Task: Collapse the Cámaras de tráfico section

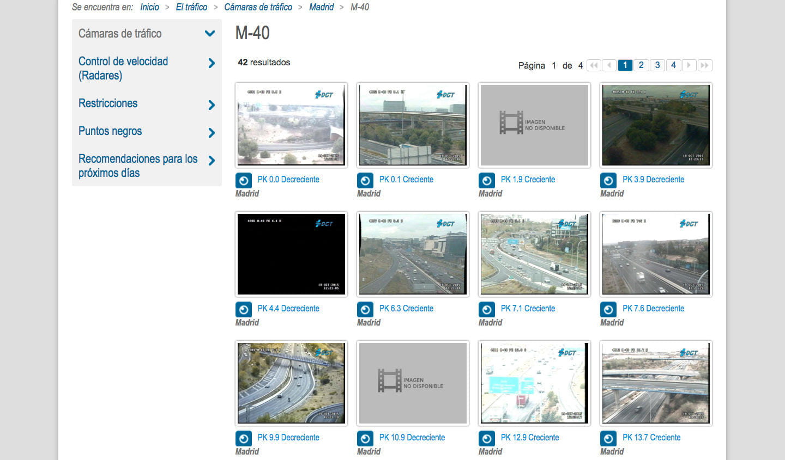Action: pyautogui.click(x=210, y=34)
